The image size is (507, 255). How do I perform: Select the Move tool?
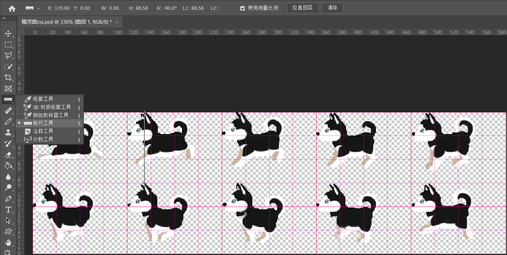[x=8, y=34]
